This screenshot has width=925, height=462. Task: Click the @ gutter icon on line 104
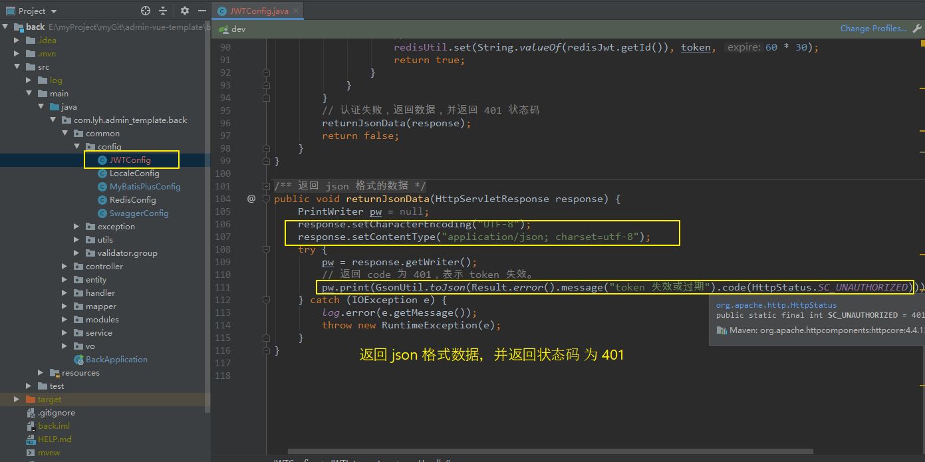point(251,199)
